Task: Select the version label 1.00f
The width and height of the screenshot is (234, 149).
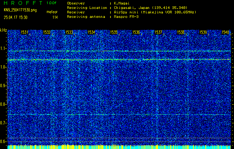Action: pos(51,3)
